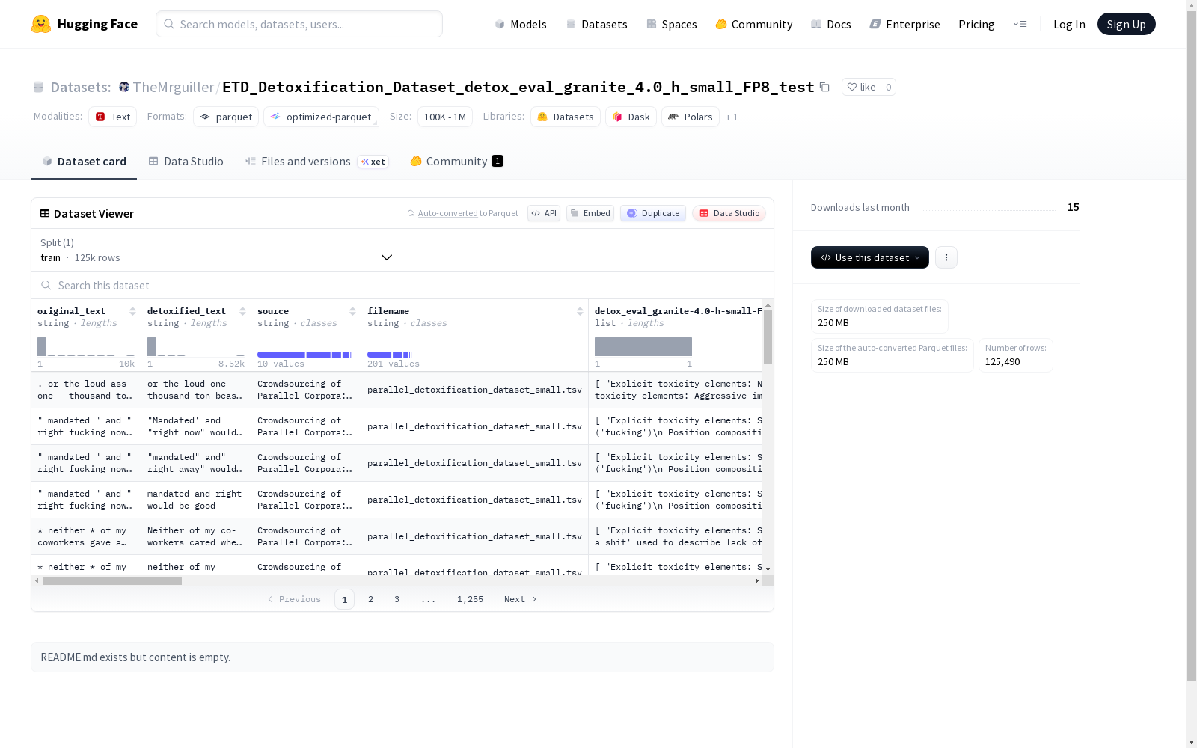Image resolution: width=1197 pixels, height=748 pixels.
Task: Go to Datasets in top navigation
Action: (596, 24)
